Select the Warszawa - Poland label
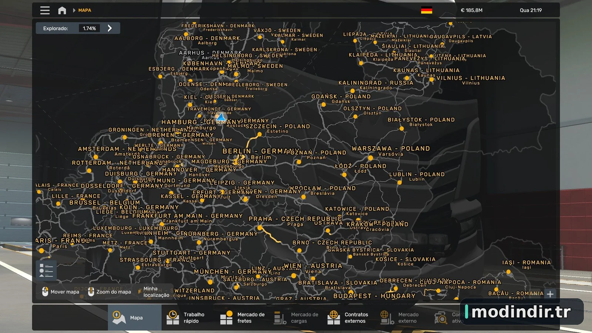This screenshot has height=333, width=592. click(391, 148)
